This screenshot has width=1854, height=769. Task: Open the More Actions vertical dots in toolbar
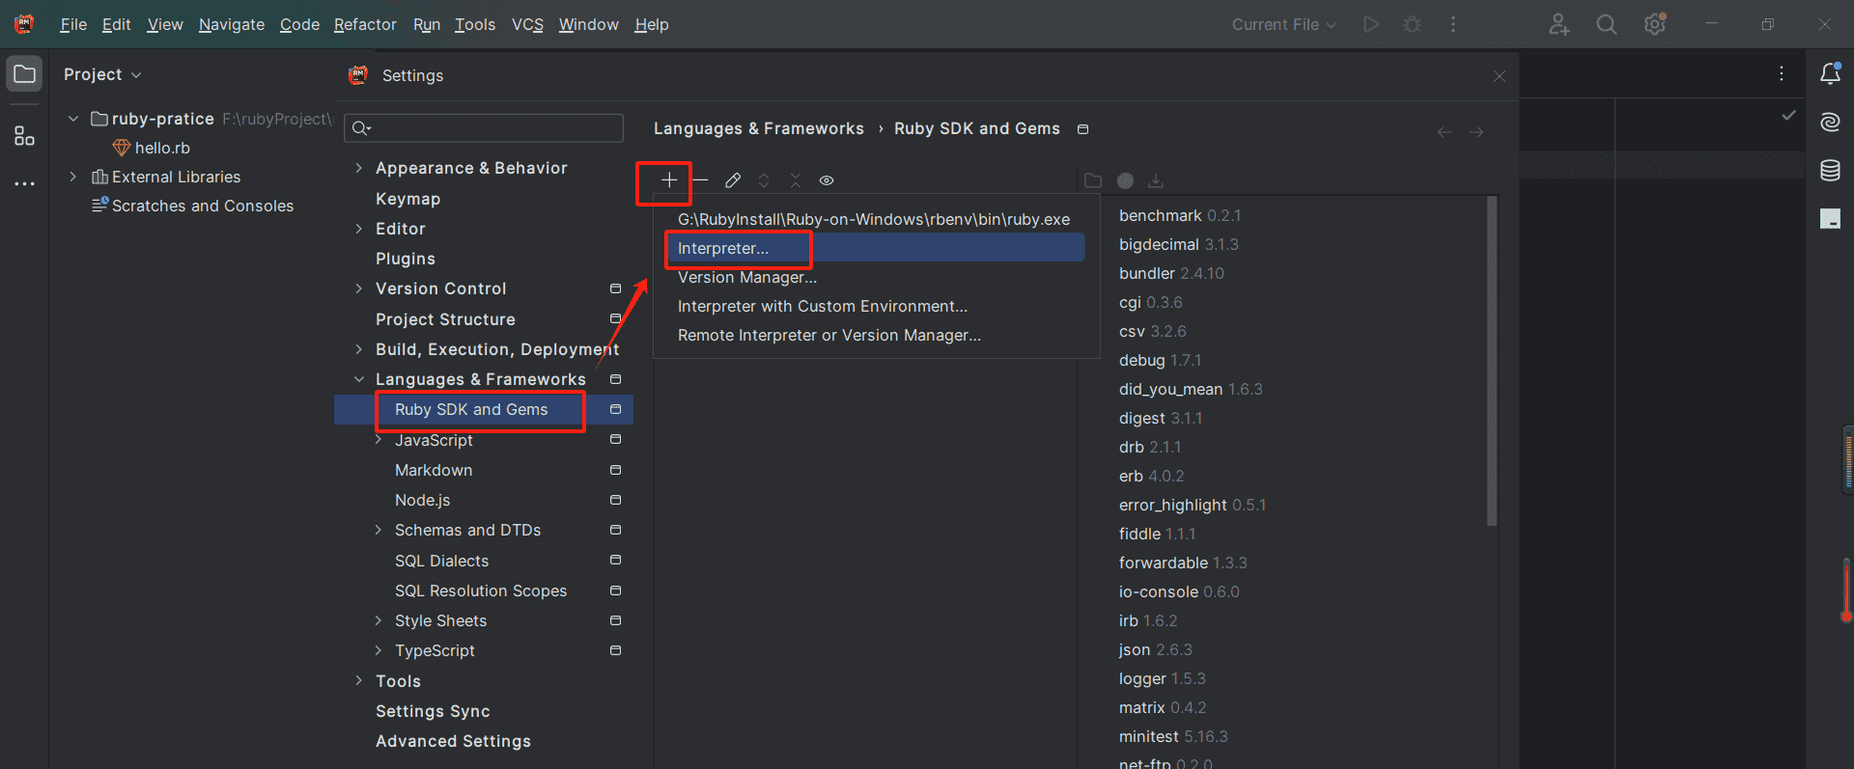click(1453, 24)
